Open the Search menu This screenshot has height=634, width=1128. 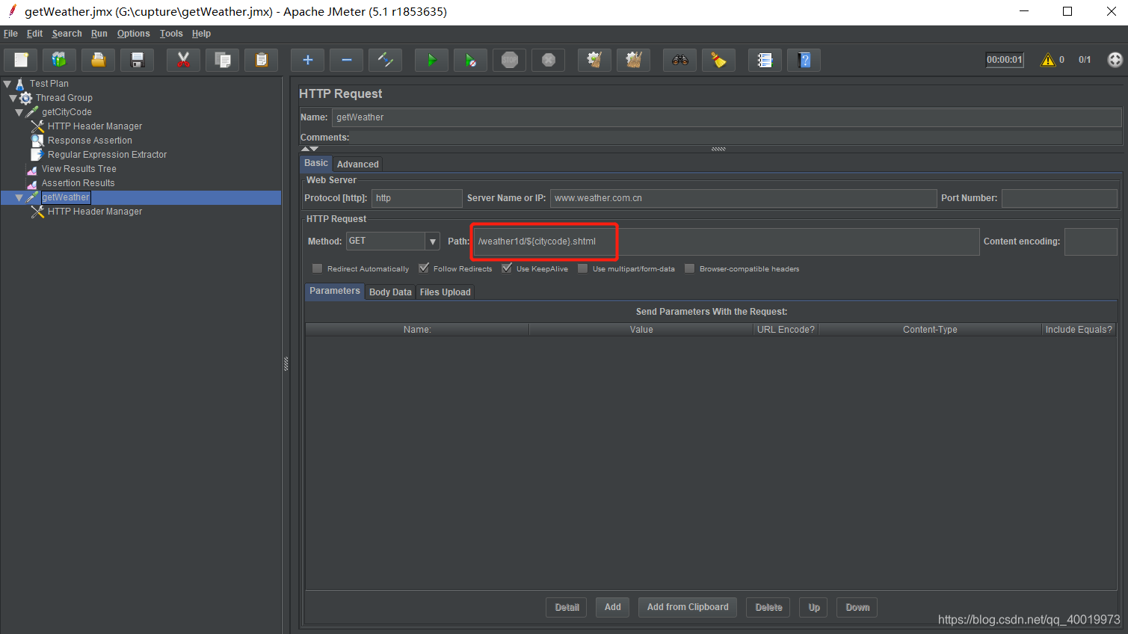(67, 34)
